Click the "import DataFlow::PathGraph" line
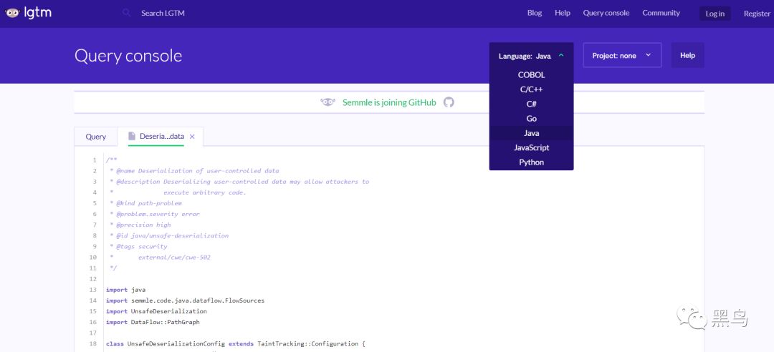Viewport: 774px width, 352px height. click(153, 323)
